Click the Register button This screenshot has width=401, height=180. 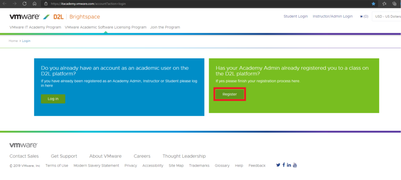click(x=229, y=94)
